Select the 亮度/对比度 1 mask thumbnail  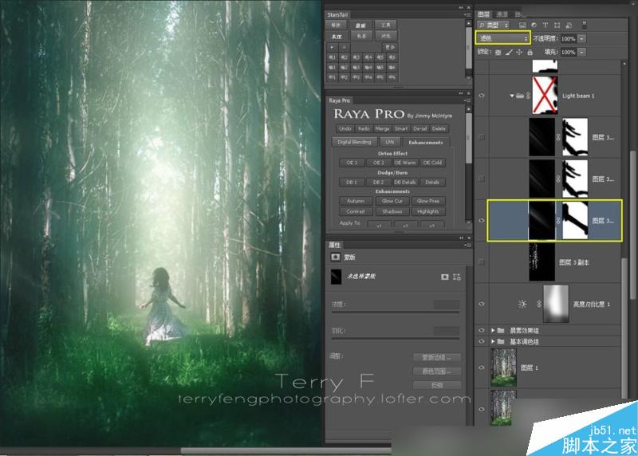click(555, 304)
